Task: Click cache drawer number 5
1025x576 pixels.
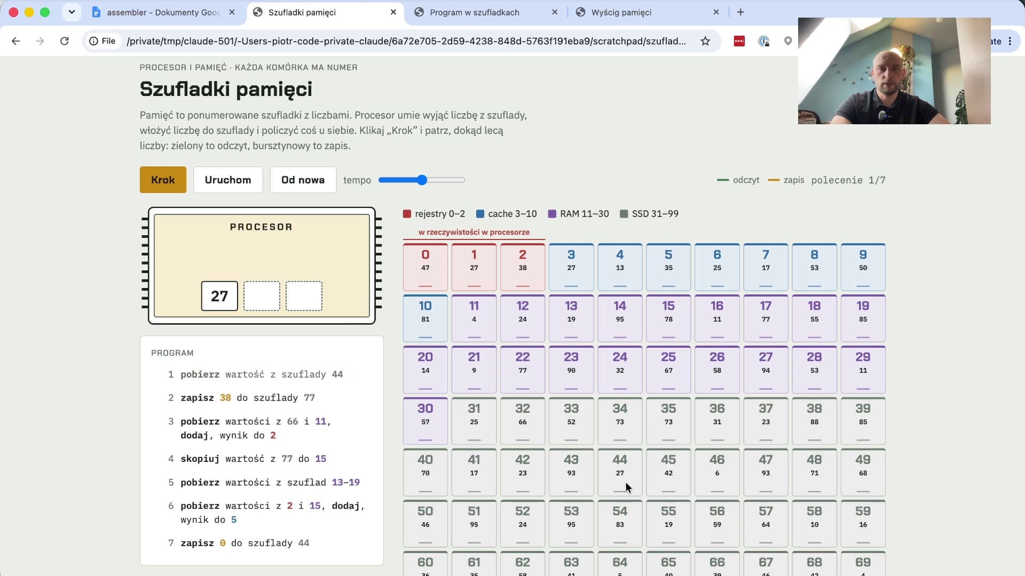Action: [668, 267]
